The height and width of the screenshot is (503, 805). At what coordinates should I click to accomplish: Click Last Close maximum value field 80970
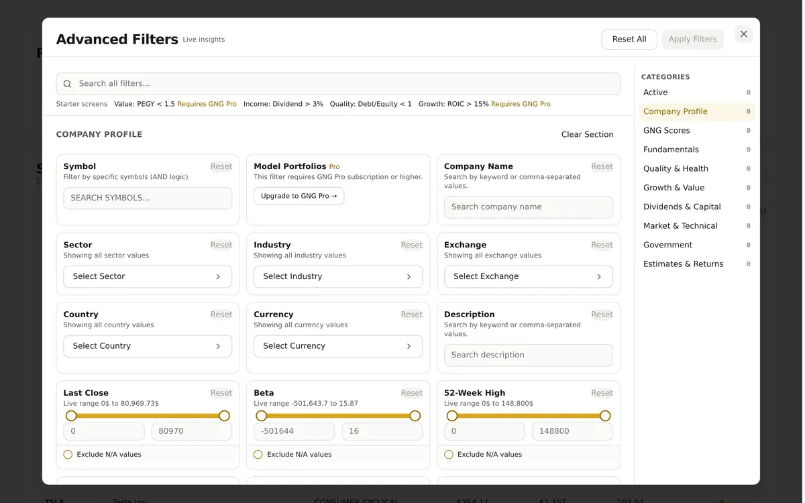point(192,431)
